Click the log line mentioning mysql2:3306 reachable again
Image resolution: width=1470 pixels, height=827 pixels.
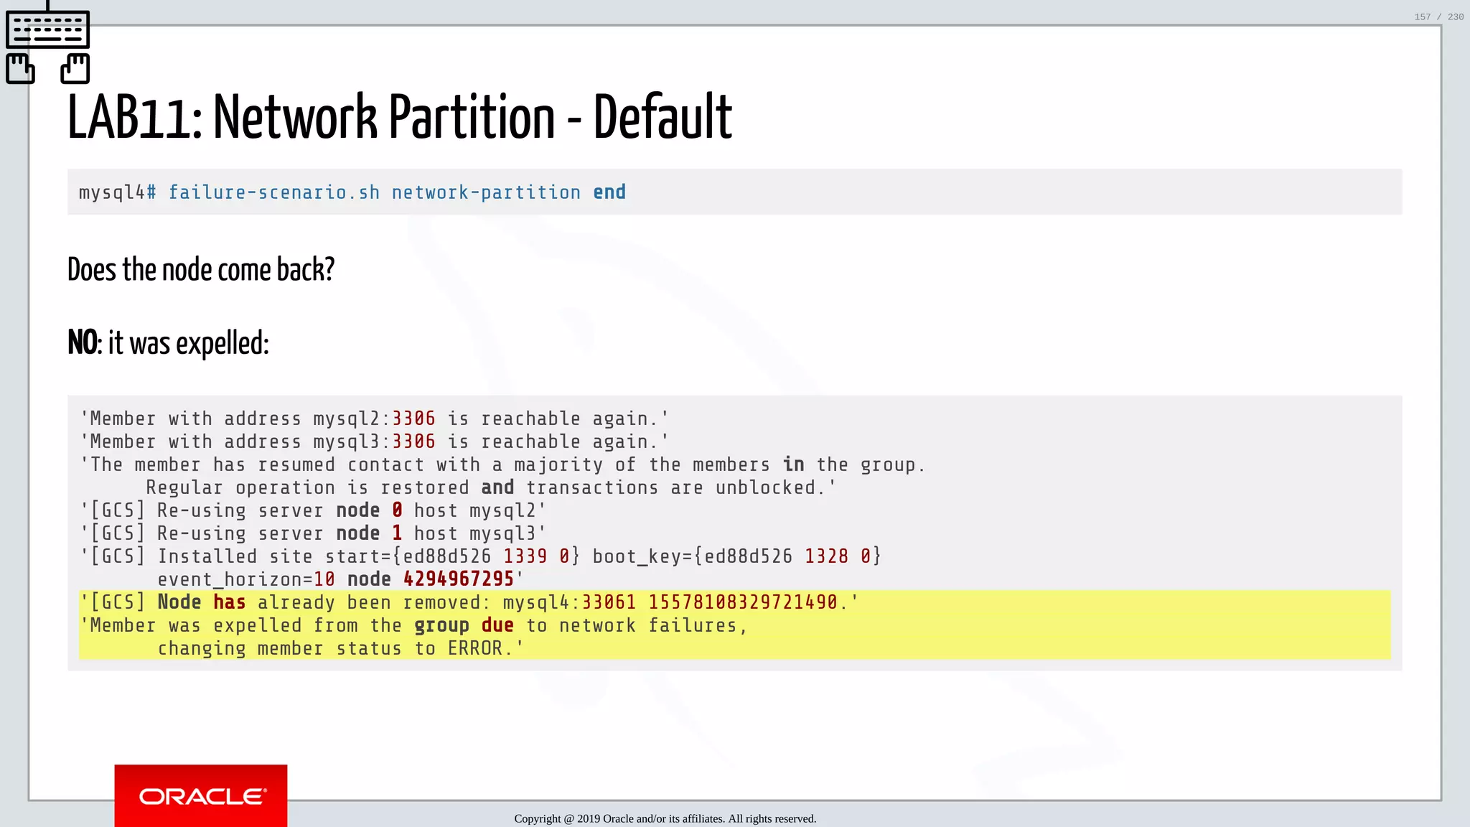tap(374, 419)
